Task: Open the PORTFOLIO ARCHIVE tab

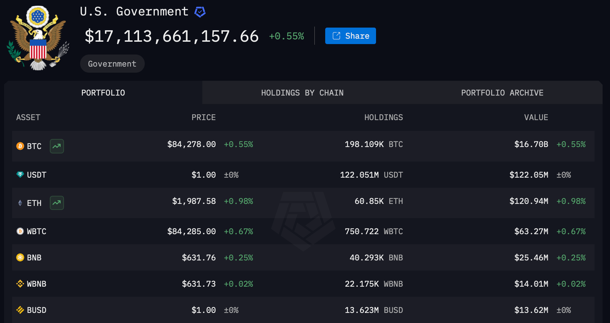Action: pos(502,93)
